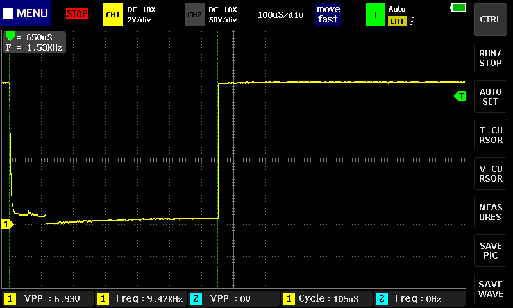Image resolution: width=513 pixels, height=308 pixels.
Task: Check the green battery icon
Action: pos(458,7)
